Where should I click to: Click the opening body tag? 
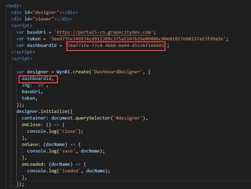coord(14,6)
